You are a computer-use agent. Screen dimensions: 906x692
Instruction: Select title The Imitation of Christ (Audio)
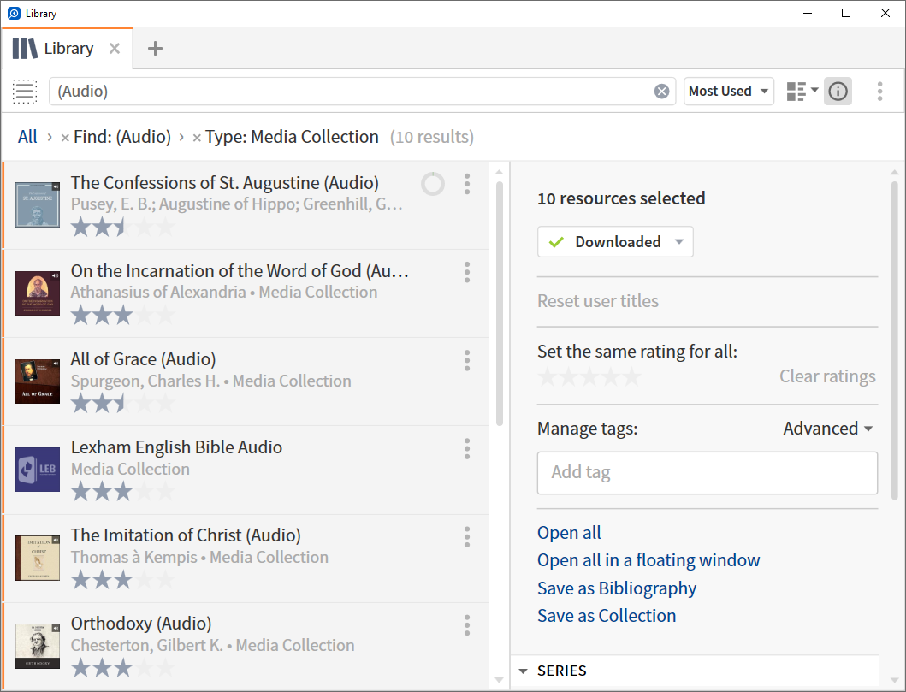[186, 535]
